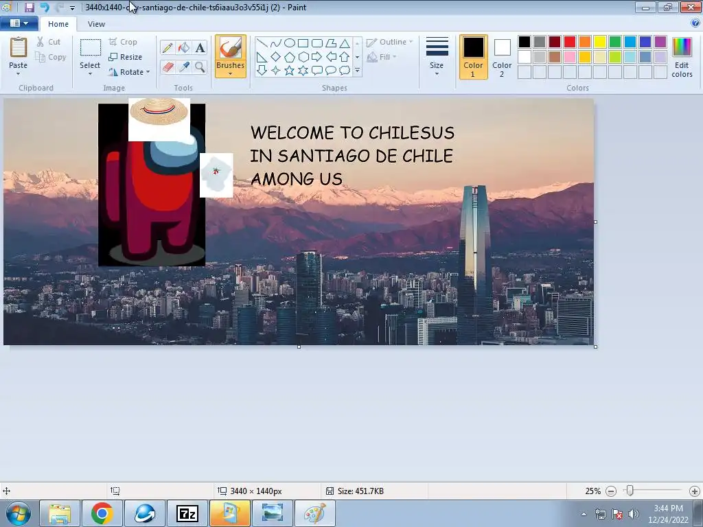This screenshot has width=703, height=527.
Task: Choose the Down arrow shape
Action: pos(262,71)
